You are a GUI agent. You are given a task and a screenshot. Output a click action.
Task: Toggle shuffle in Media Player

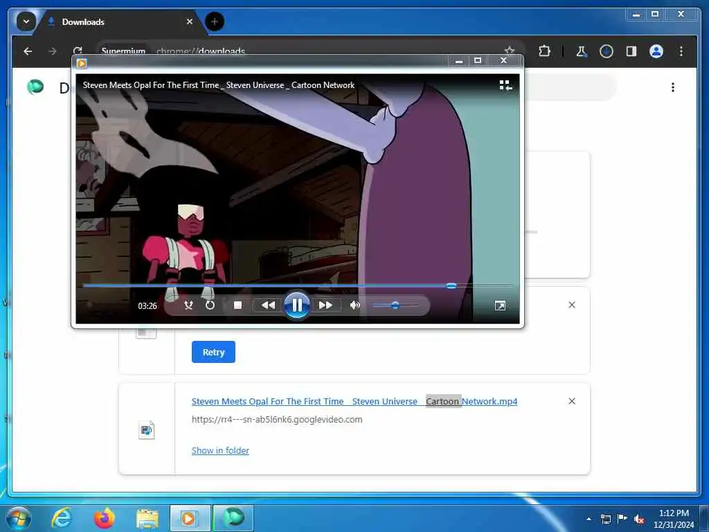point(188,305)
